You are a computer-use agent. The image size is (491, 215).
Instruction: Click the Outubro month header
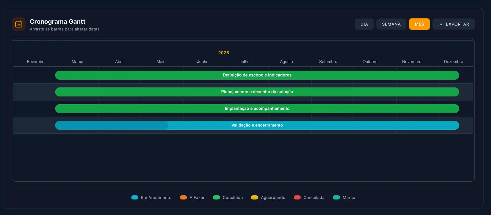tap(370, 62)
